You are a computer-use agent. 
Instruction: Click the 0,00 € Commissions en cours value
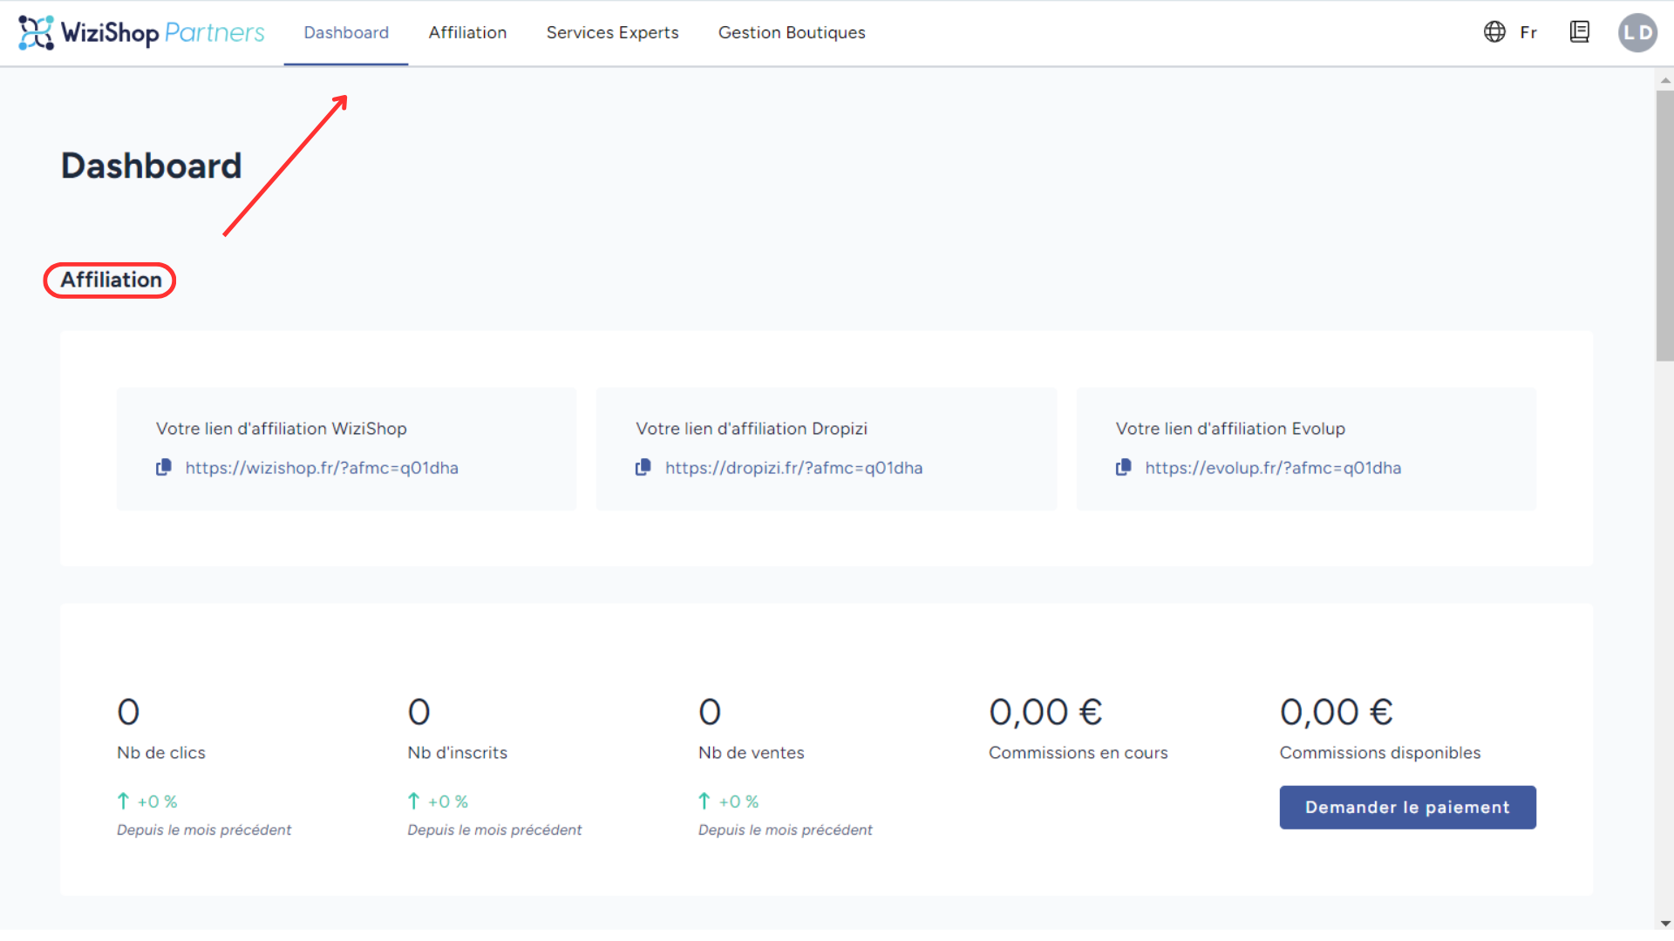(x=1045, y=712)
